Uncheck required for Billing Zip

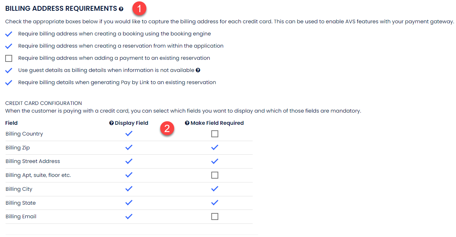pyautogui.click(x=215, y=148)
